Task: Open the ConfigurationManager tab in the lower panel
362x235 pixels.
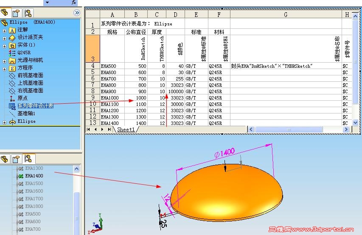Action: [28, 159]
